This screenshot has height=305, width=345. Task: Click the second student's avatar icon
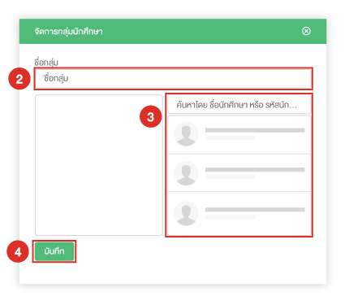[186, 173]
